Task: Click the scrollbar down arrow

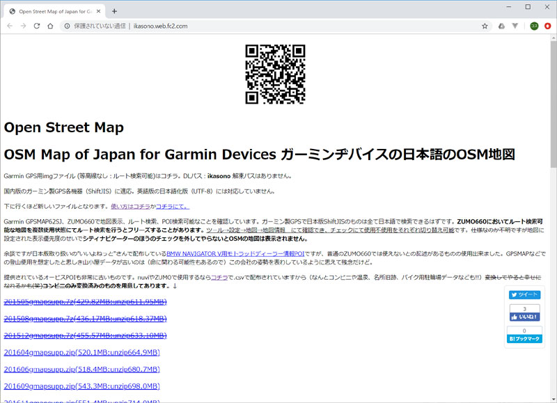Action: [x=554, y=399]
